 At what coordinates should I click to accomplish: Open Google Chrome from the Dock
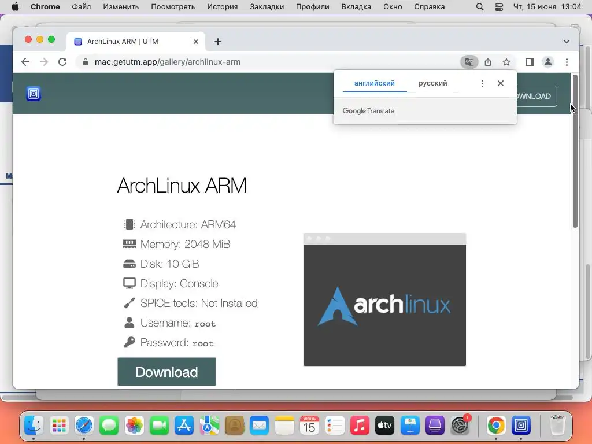(x=496, y=425)
